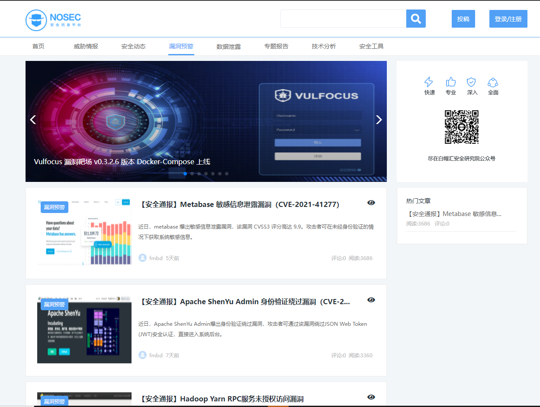Open the 漏洞预警 nav tab
Screen dimensions: 540x407
181,46
